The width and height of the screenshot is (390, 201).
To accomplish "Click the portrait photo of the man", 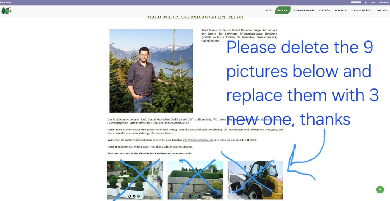I will pos(151,71).
